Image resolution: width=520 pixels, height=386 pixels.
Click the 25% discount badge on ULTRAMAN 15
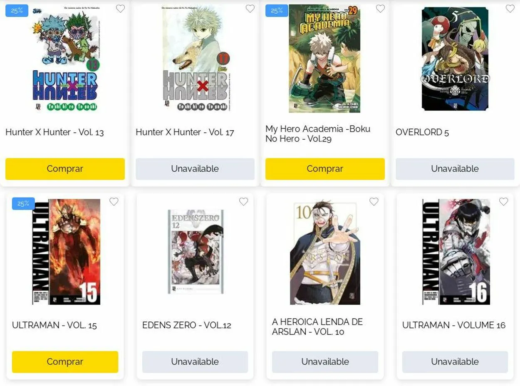[x=23, y=203]
